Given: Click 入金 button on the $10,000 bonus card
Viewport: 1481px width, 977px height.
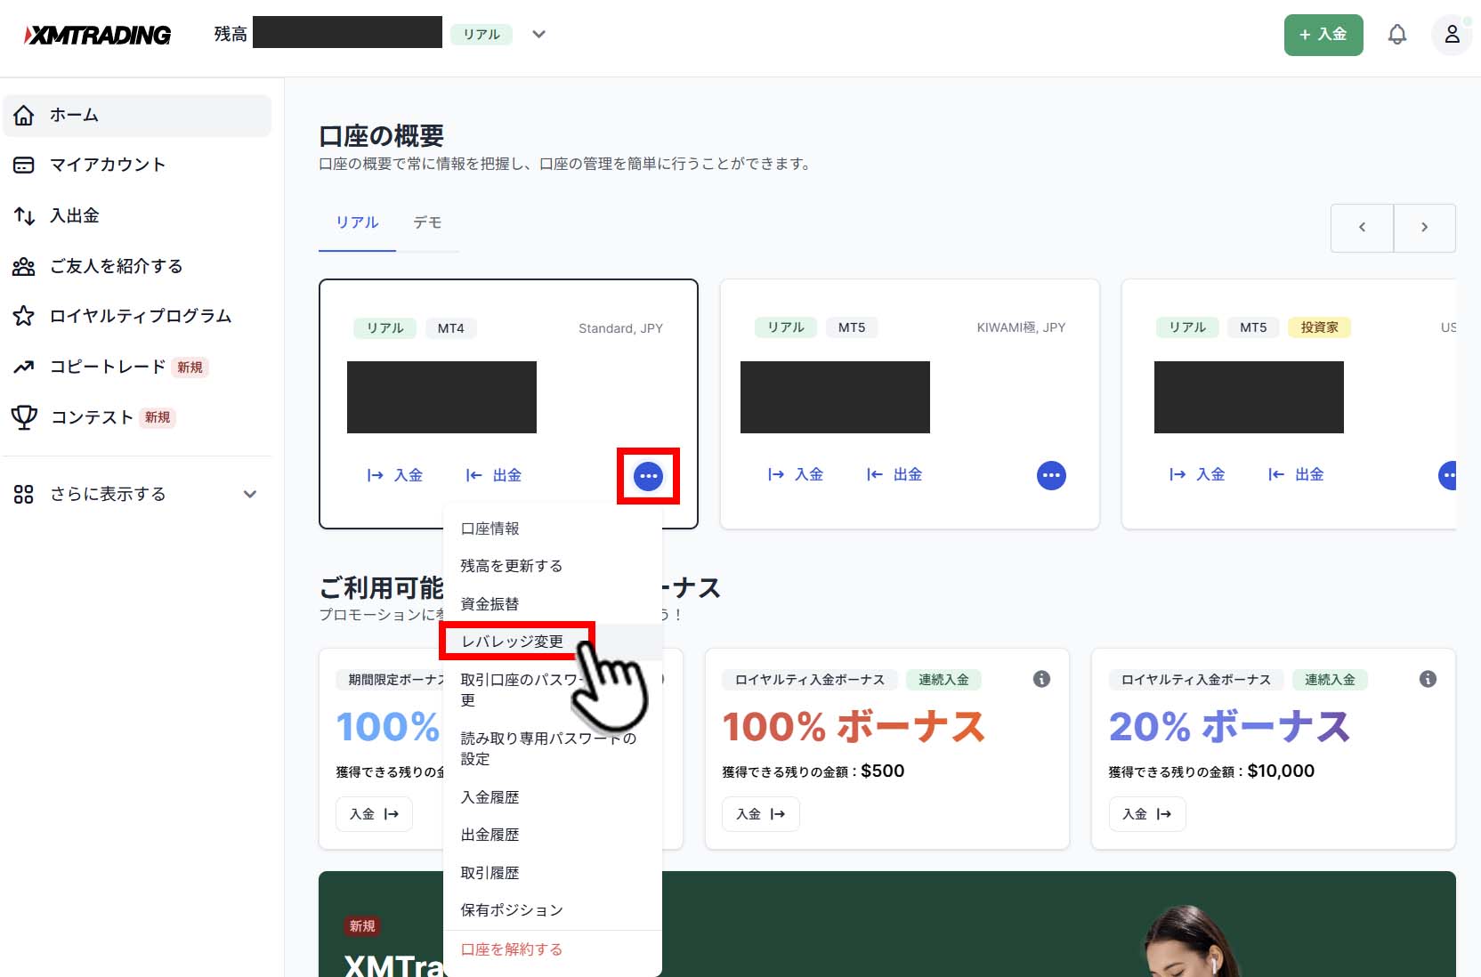Looking at the screenshot, I should [x=1146, y=814].
